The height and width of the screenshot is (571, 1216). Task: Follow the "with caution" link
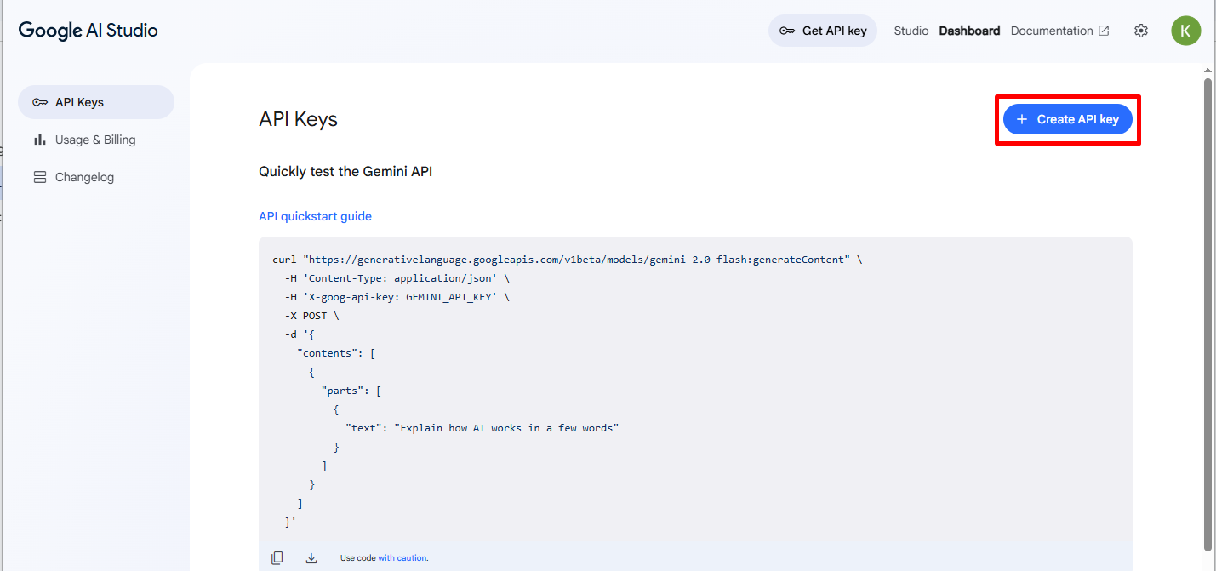pyautogui.click(x=402, y=558)
